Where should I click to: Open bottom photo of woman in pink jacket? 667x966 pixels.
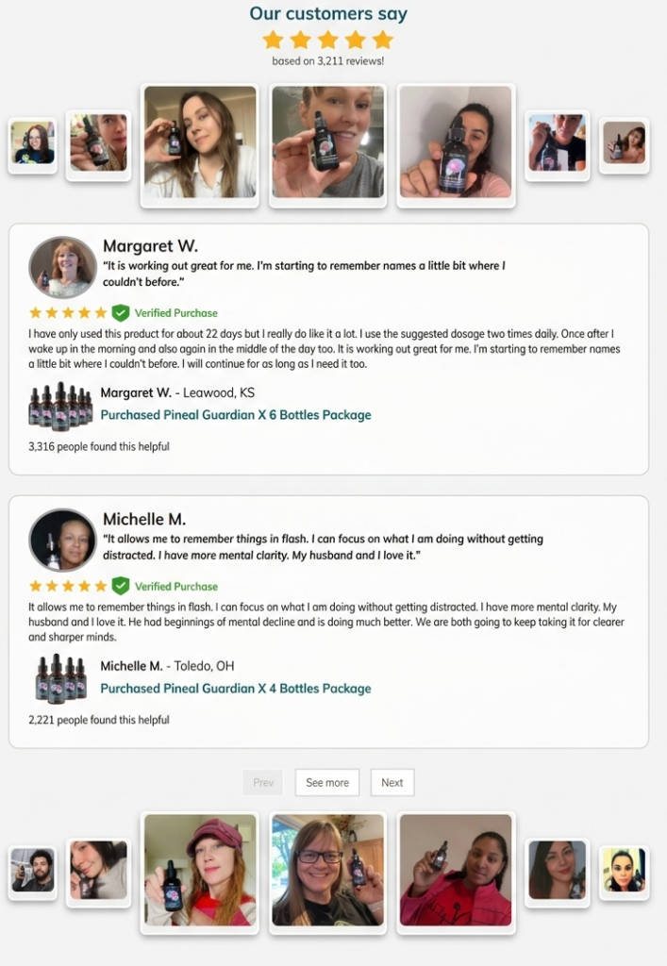(x=456, y=871)
